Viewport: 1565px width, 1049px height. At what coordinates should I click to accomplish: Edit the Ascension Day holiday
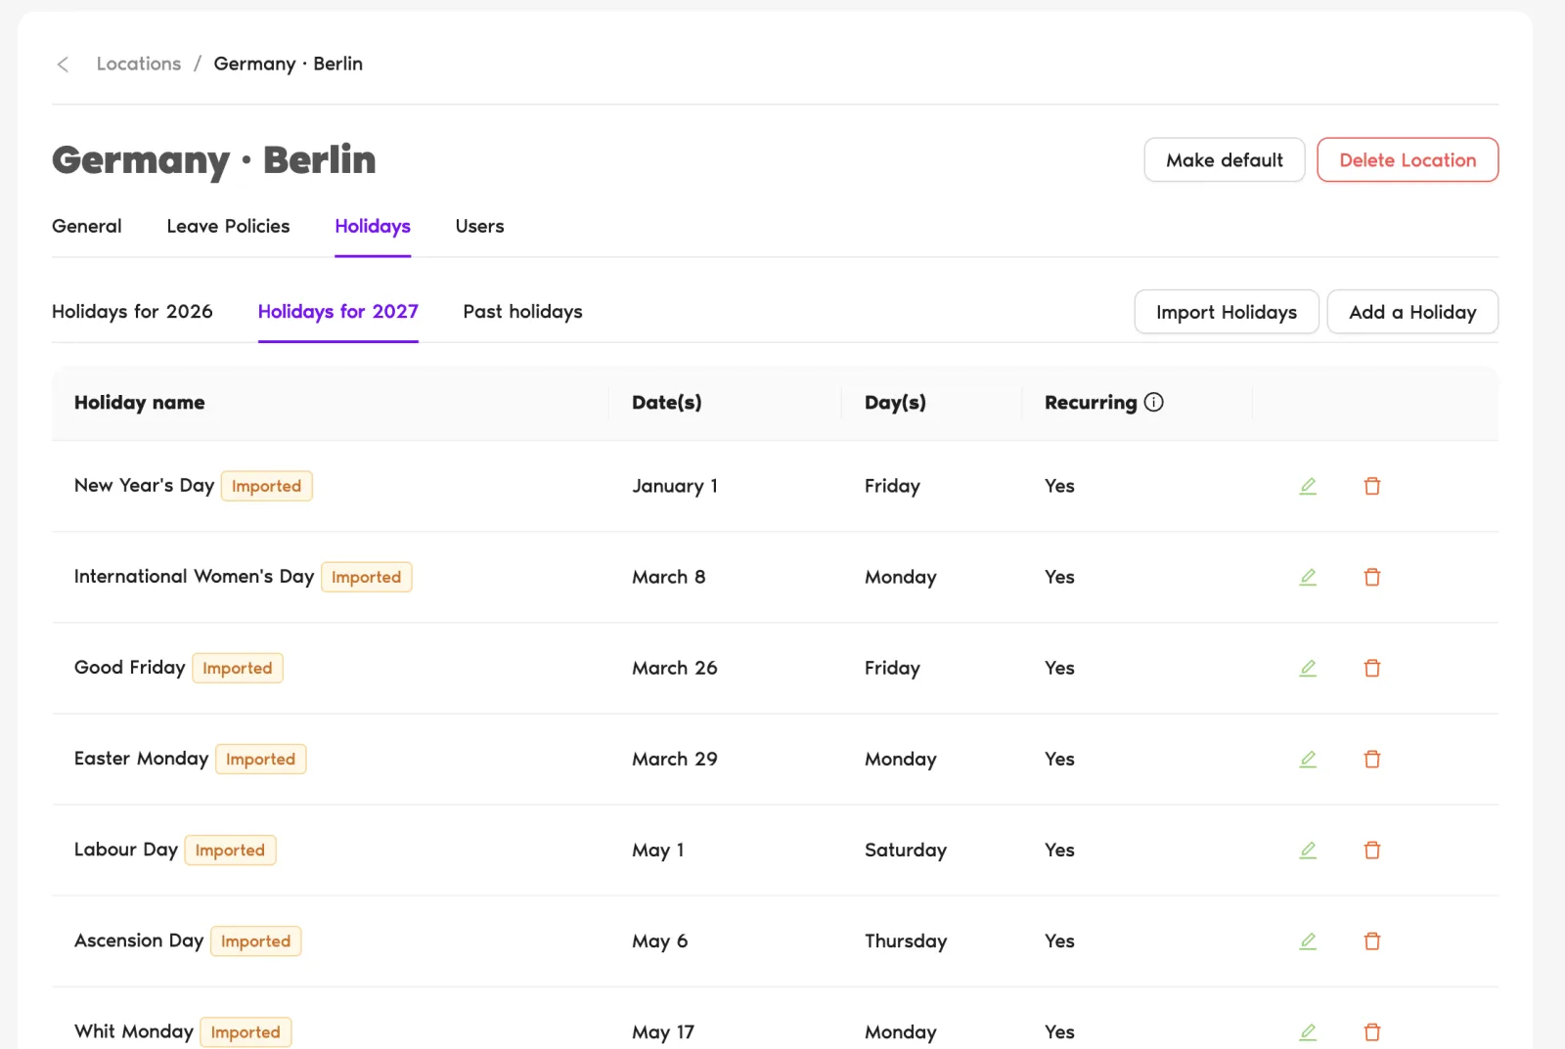[x=1308, y=940]
